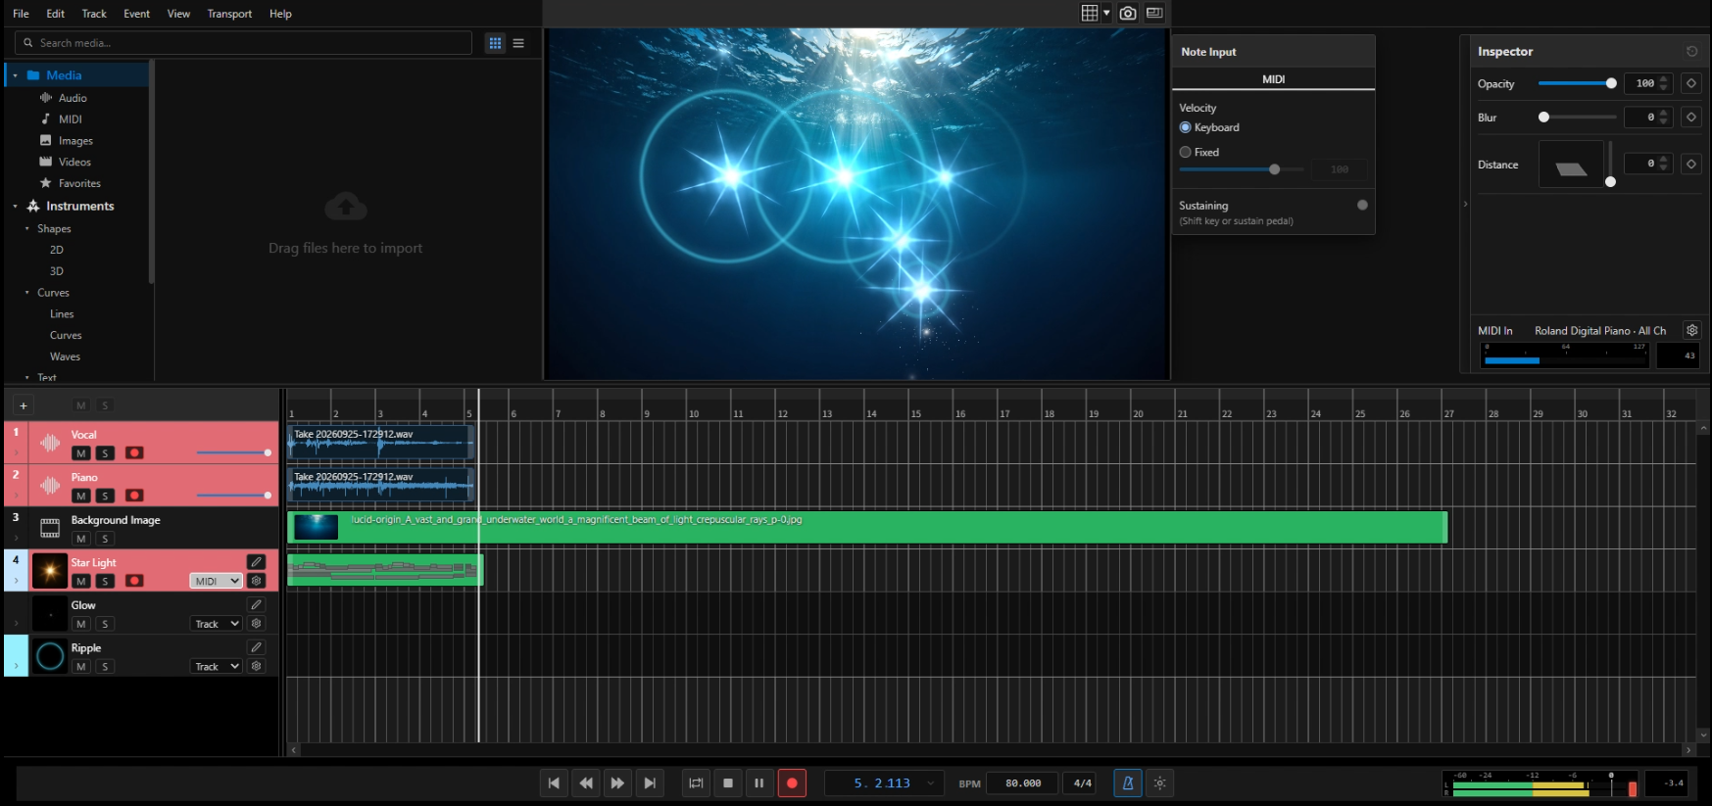Image resolution: width=1712 pixels, height=806 pixels.
Task: Switch media browser to list view
Action: pos(518,43)
